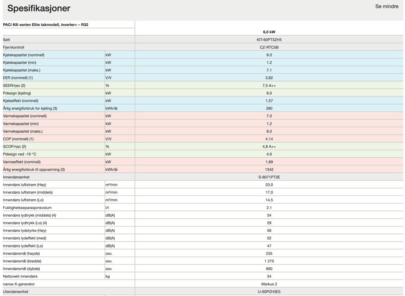Select the Utendørsenhet row label
Screen dimensions: 405x296
point(16,292)
